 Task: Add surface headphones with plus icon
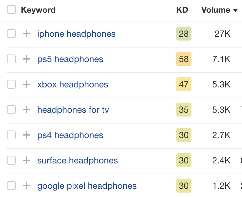tap(27, 160)
